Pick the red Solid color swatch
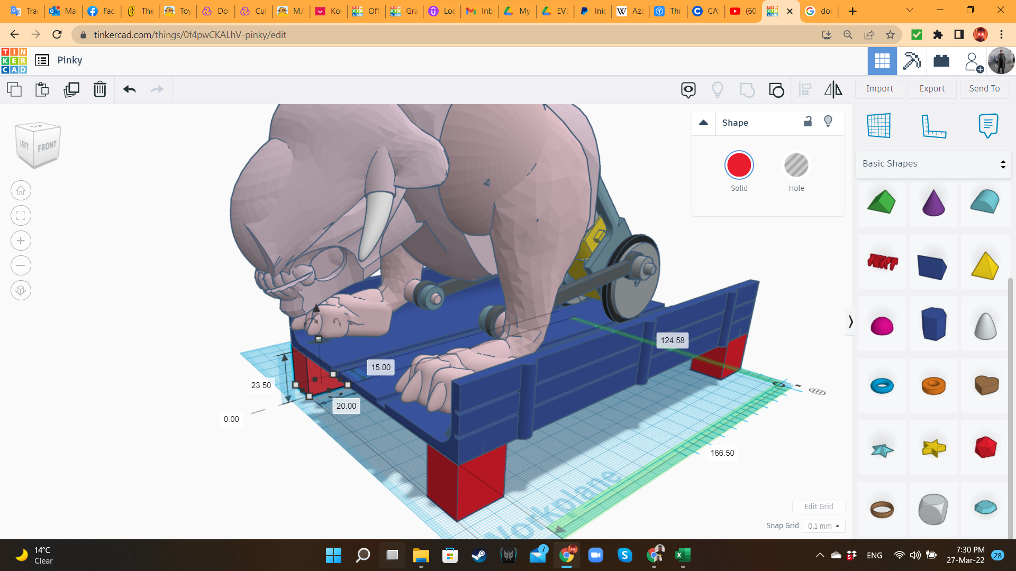The width and height of the screenshot is (1016, 571). [x=739, y=165]
